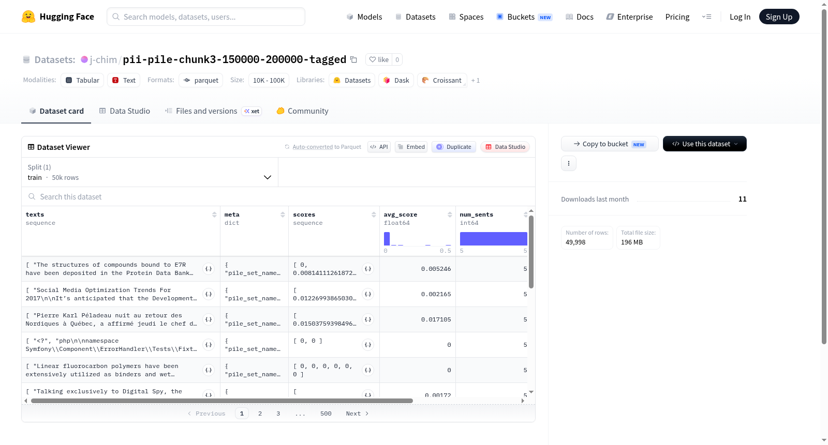Go to page 3 of the table

278,413
